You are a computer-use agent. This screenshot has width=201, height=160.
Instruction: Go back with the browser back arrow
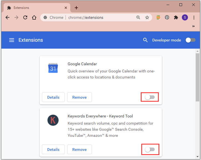pyautogui.click(x=7, y=17)
